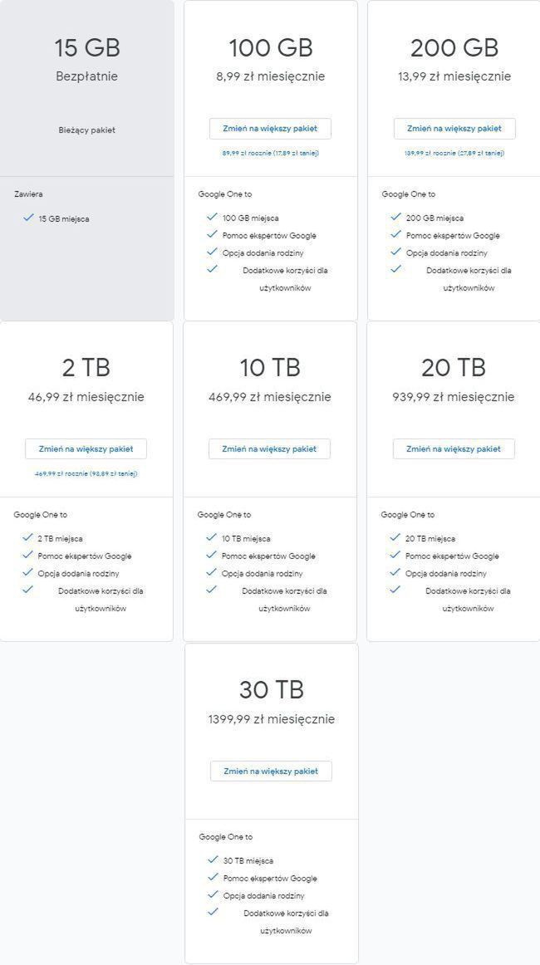Screen dimensions: 540x965
Task: Click the family option checkmark in 30 TB plan
Action: coord(214,894)
